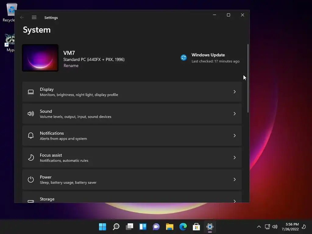Open Sound settings entry
Image resolution: width=312 pixels, height=234 pixels.
coord(132,114)
